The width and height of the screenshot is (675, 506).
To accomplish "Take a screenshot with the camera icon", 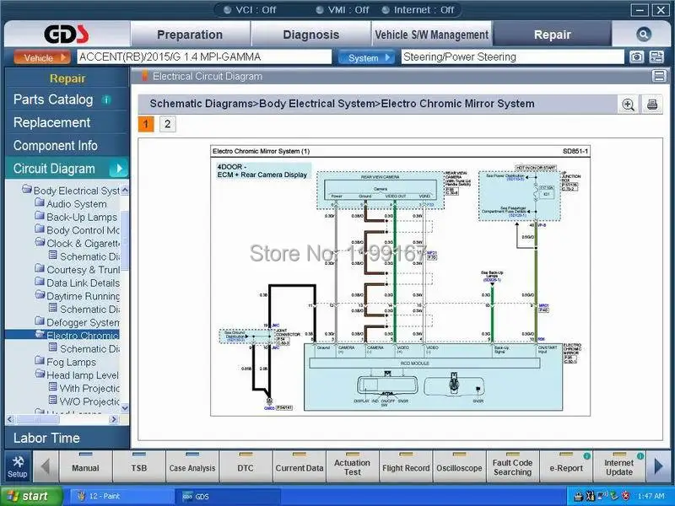I will pyautogui.click(x=637, y=57).
